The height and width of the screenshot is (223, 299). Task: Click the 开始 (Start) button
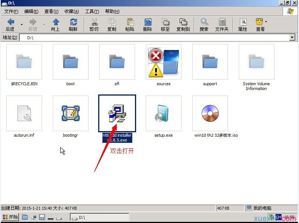(10, 217)
